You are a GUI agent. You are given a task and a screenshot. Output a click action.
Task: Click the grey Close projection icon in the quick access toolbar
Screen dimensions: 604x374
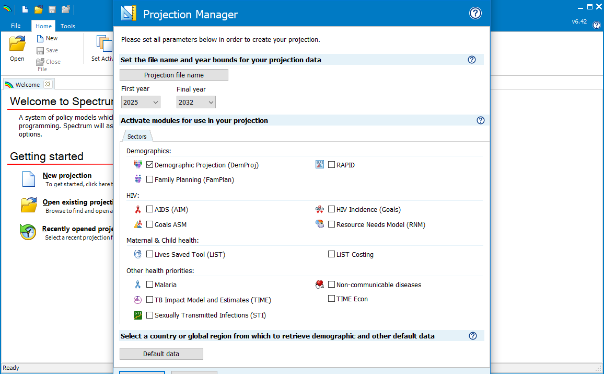pyautogui.click(x=65, y=9)
